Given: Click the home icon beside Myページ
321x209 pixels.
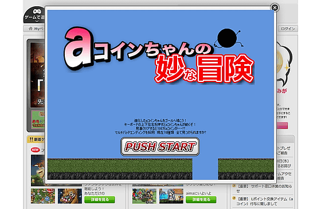Looking at the screenshot, I should [x=30, y=29].
